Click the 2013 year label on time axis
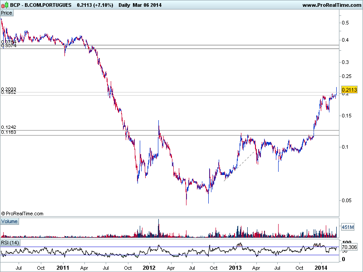Screen dimensions: 363x272 tap(235, 268)
